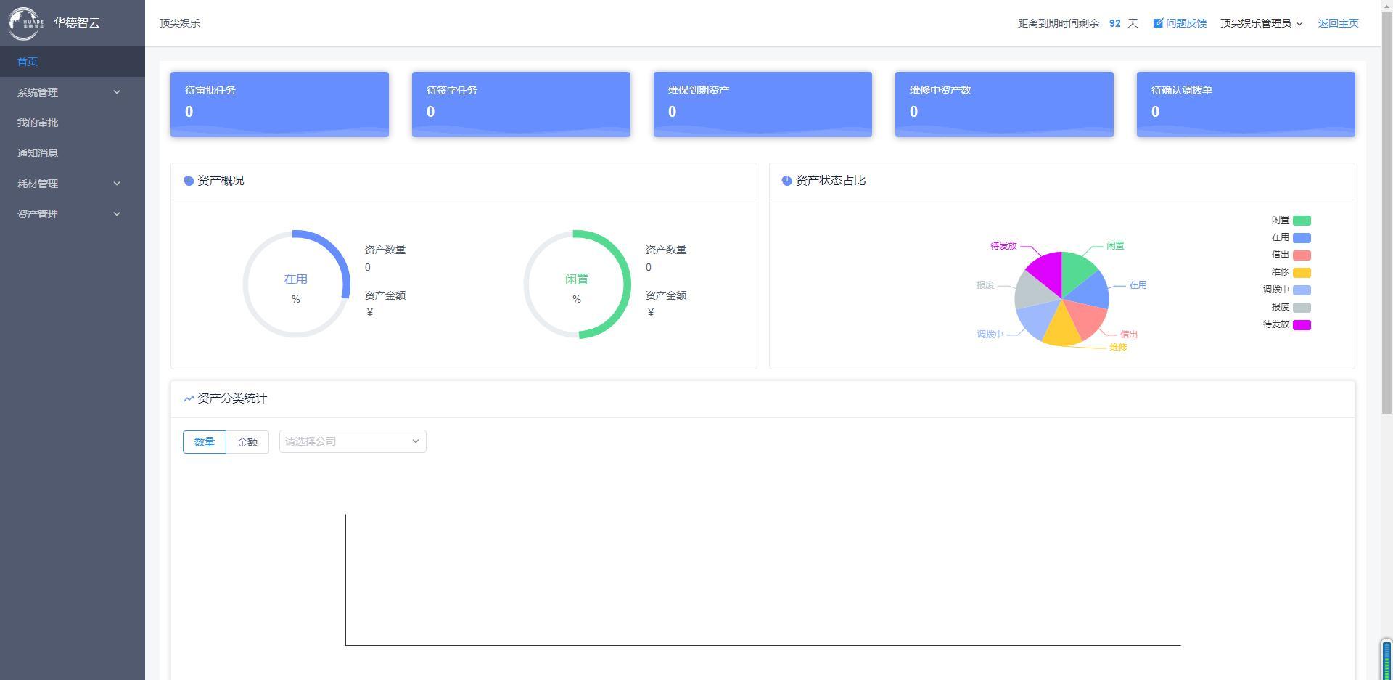
Task: Click the 返回主页 link
Action: point(1338,23)
